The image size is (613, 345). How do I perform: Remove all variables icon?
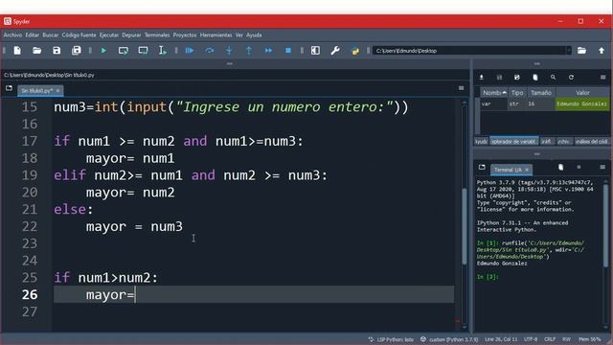[535, 78]
